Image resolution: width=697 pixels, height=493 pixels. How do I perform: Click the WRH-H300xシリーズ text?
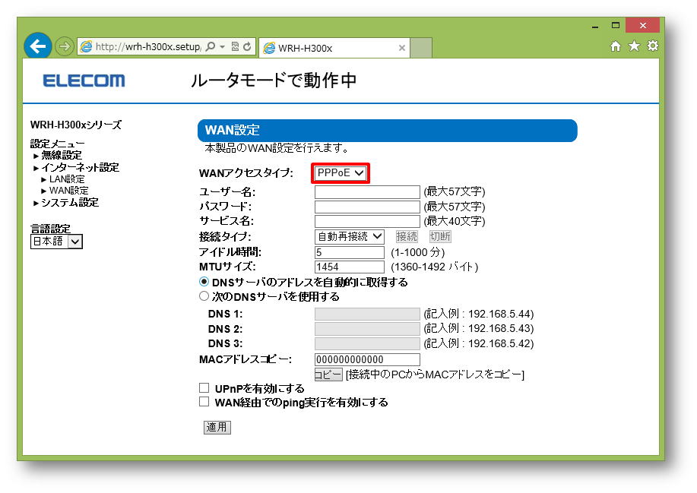point(75,125)
